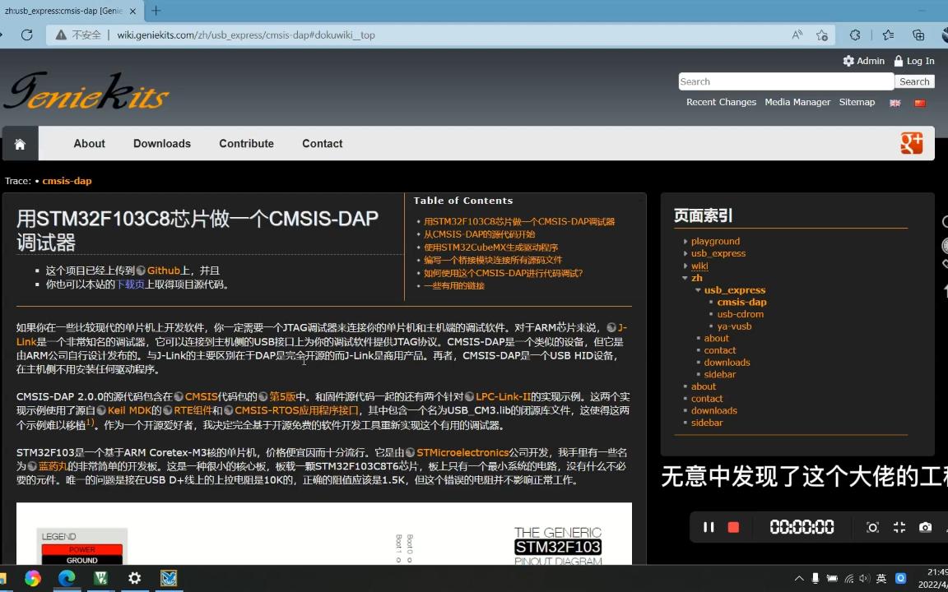The width and height of the screenshot is (948, 592).
Task: Type a query in the Search field
Action: (782, 81)
